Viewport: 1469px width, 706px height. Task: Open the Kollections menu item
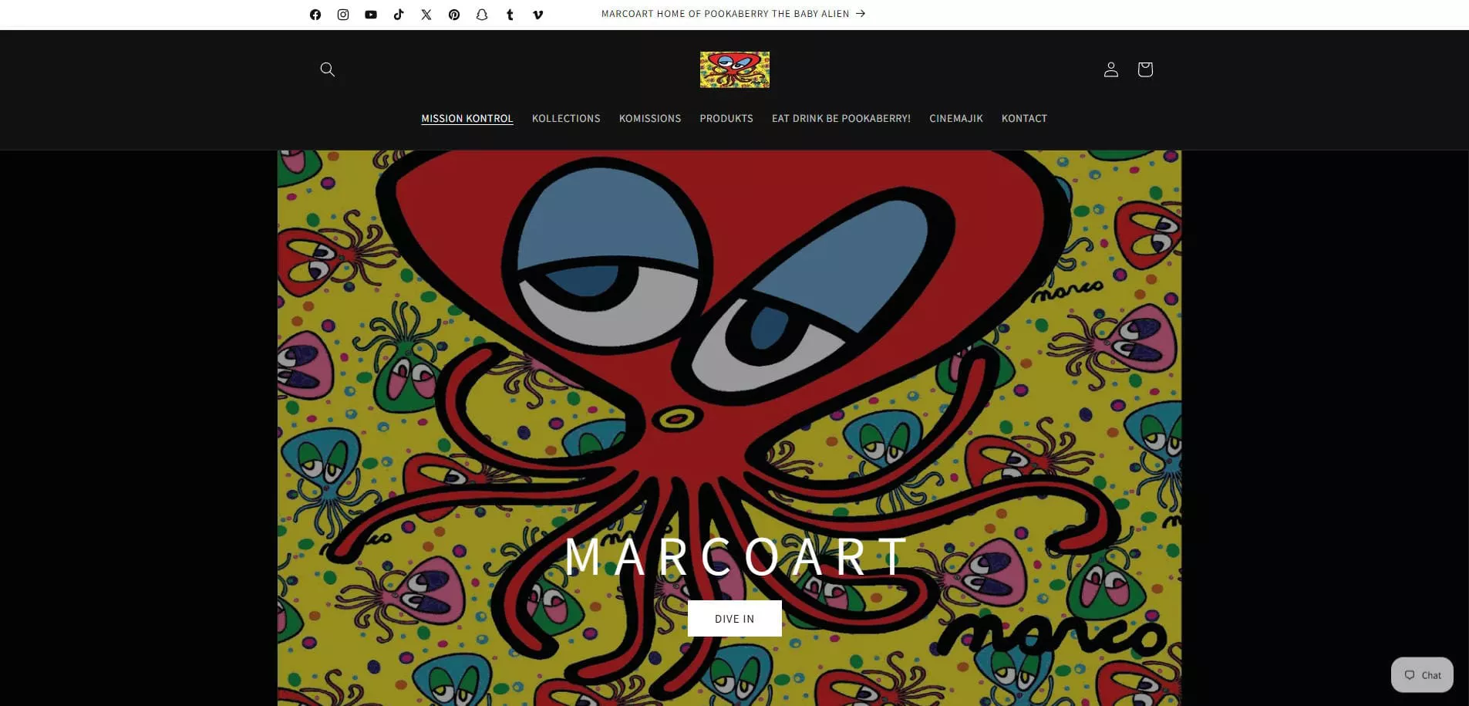coord(566,119)
